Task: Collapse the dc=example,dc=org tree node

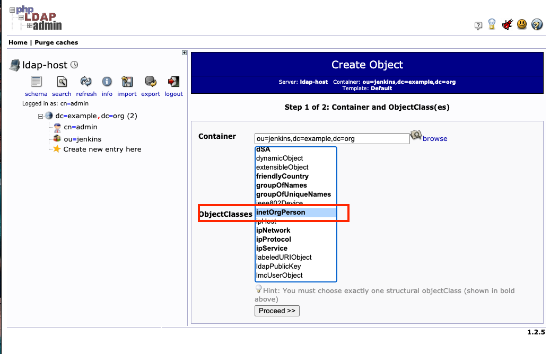Action: [x=41, y=116]
